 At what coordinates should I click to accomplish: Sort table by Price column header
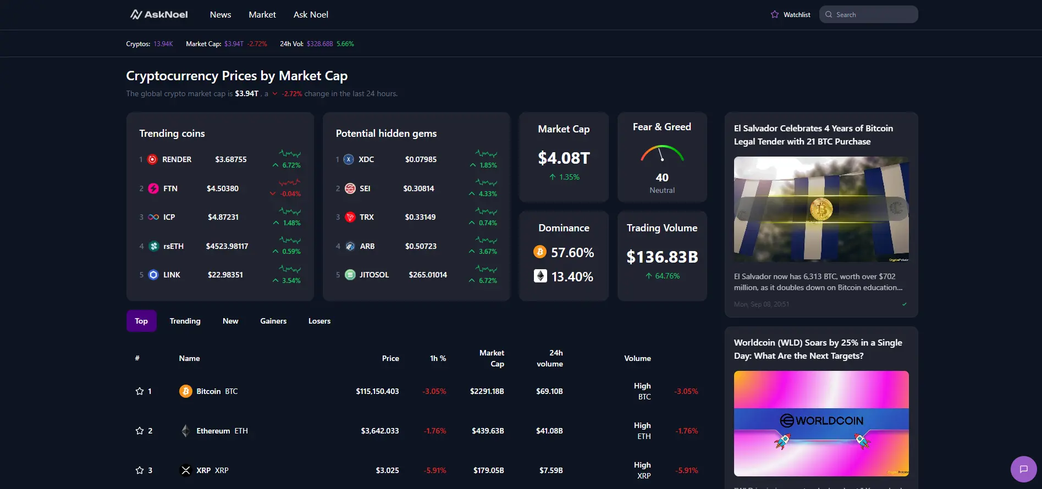[x=390, y=358]
